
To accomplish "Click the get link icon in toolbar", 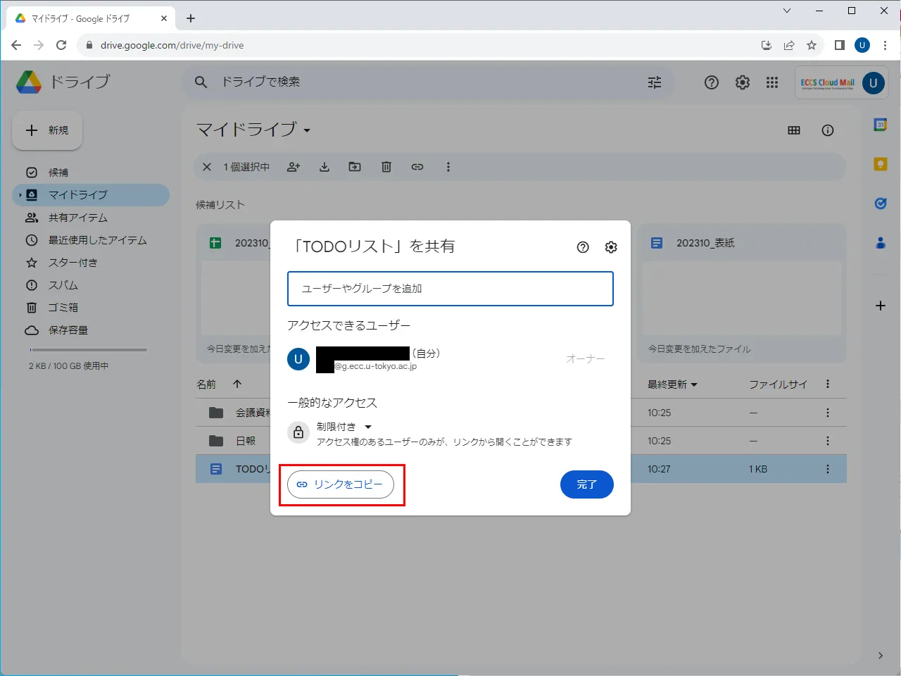I will [417, 167].
